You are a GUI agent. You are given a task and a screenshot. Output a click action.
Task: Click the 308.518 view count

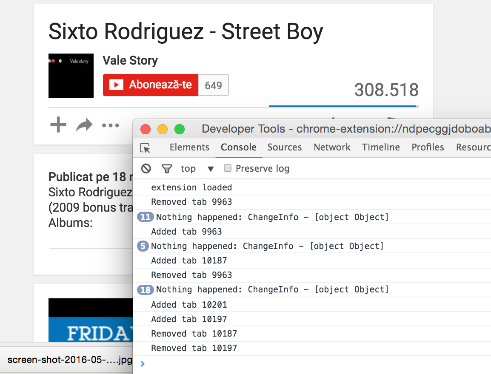point(386,90)
